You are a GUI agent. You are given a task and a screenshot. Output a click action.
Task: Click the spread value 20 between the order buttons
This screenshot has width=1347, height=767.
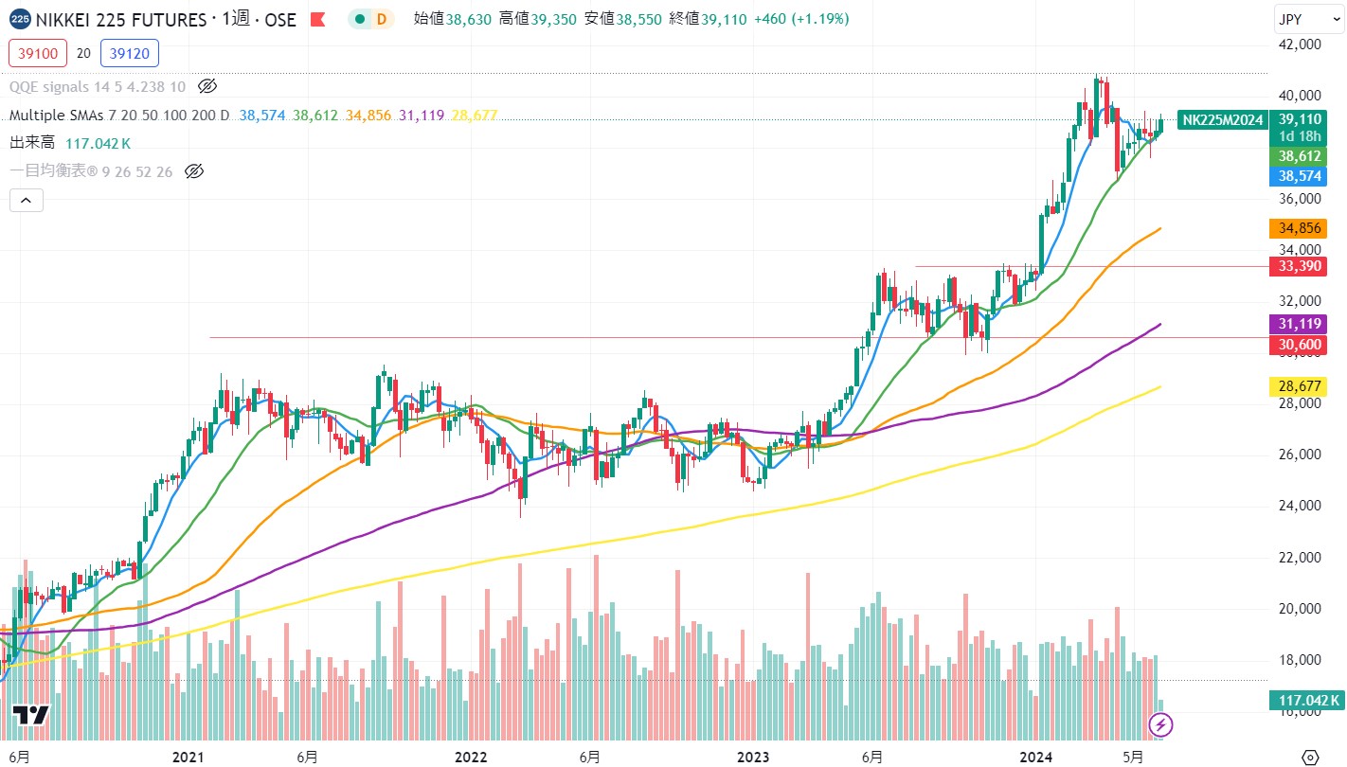(83, 54)
